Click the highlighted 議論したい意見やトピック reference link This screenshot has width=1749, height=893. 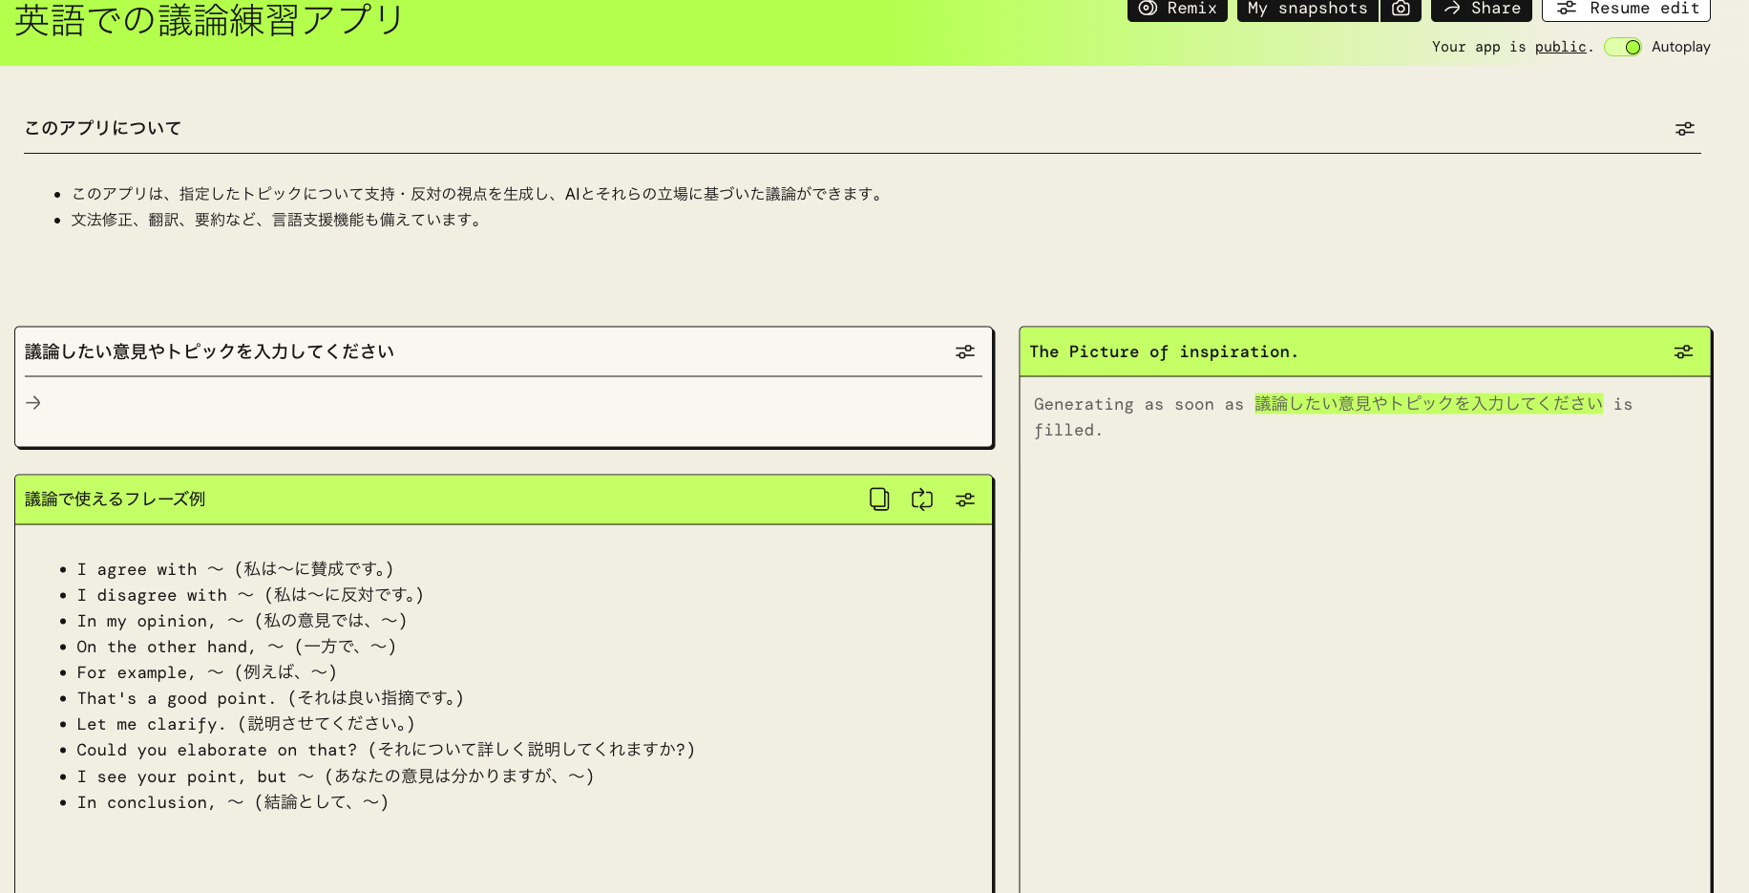1428,404
